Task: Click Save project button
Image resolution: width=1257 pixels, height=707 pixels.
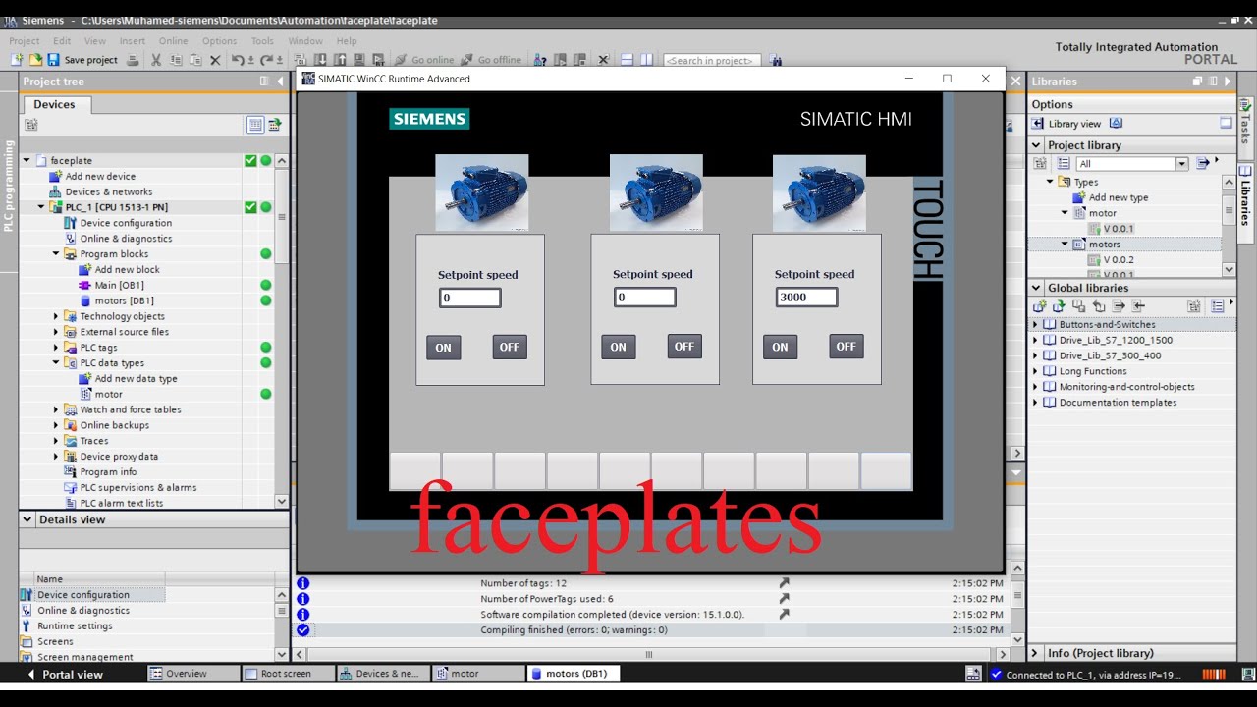Action: coord(82,60)
